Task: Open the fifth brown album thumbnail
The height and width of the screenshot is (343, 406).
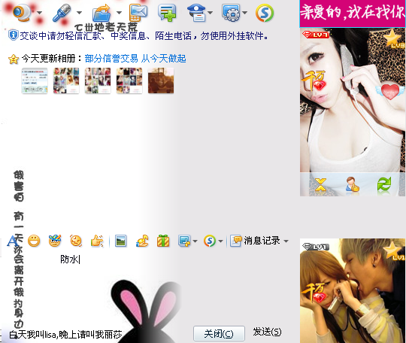Action: [x=161, y=80]
